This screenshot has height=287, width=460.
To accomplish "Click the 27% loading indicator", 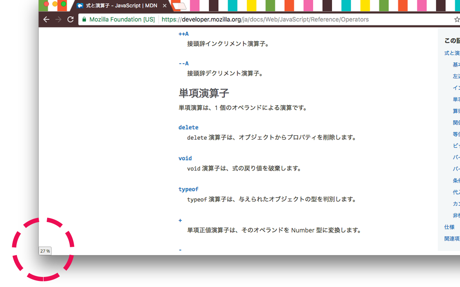I will click(x=45, y=251).
